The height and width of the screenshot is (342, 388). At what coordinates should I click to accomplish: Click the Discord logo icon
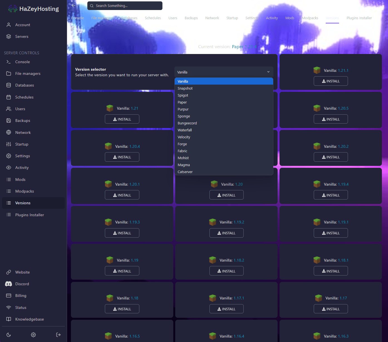point(9,284)
